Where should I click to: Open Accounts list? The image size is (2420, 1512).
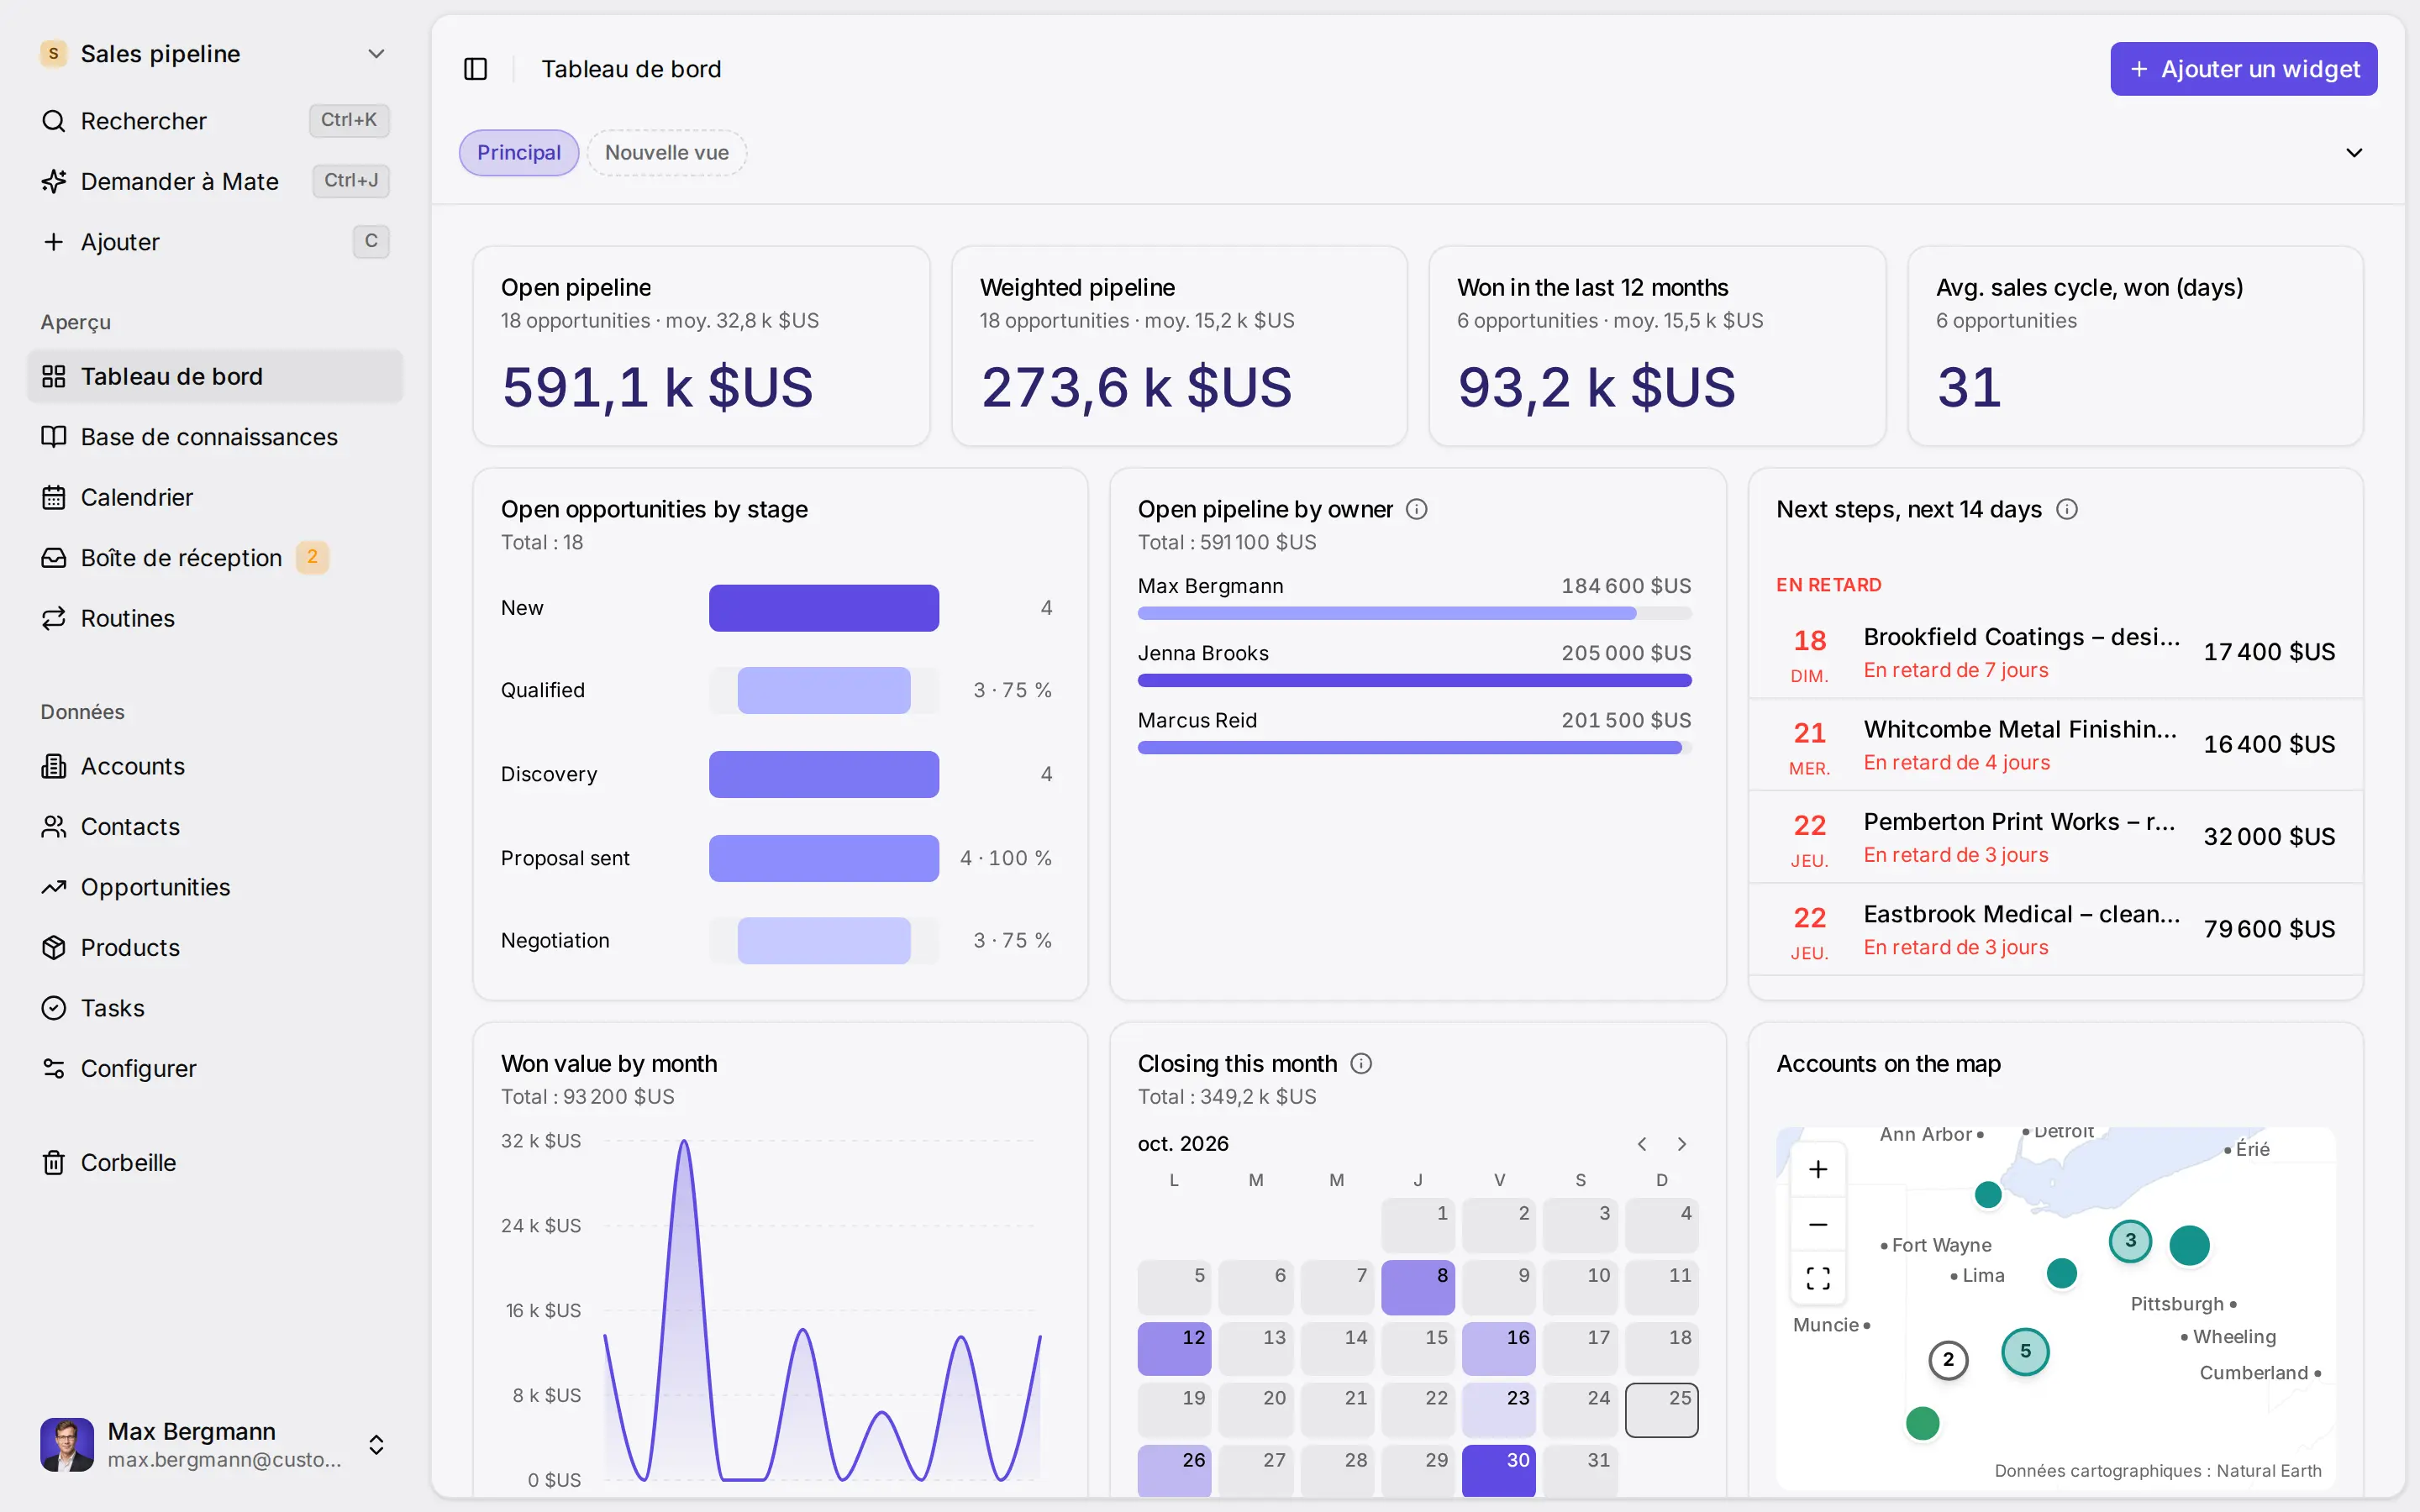[215, 766]
